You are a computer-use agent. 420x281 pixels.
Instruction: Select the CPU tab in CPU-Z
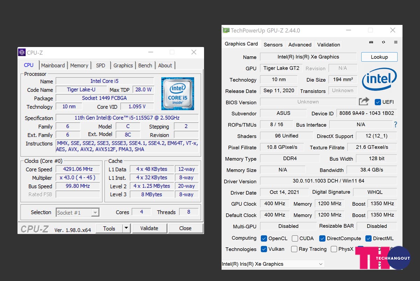click(x=29, y=65)
